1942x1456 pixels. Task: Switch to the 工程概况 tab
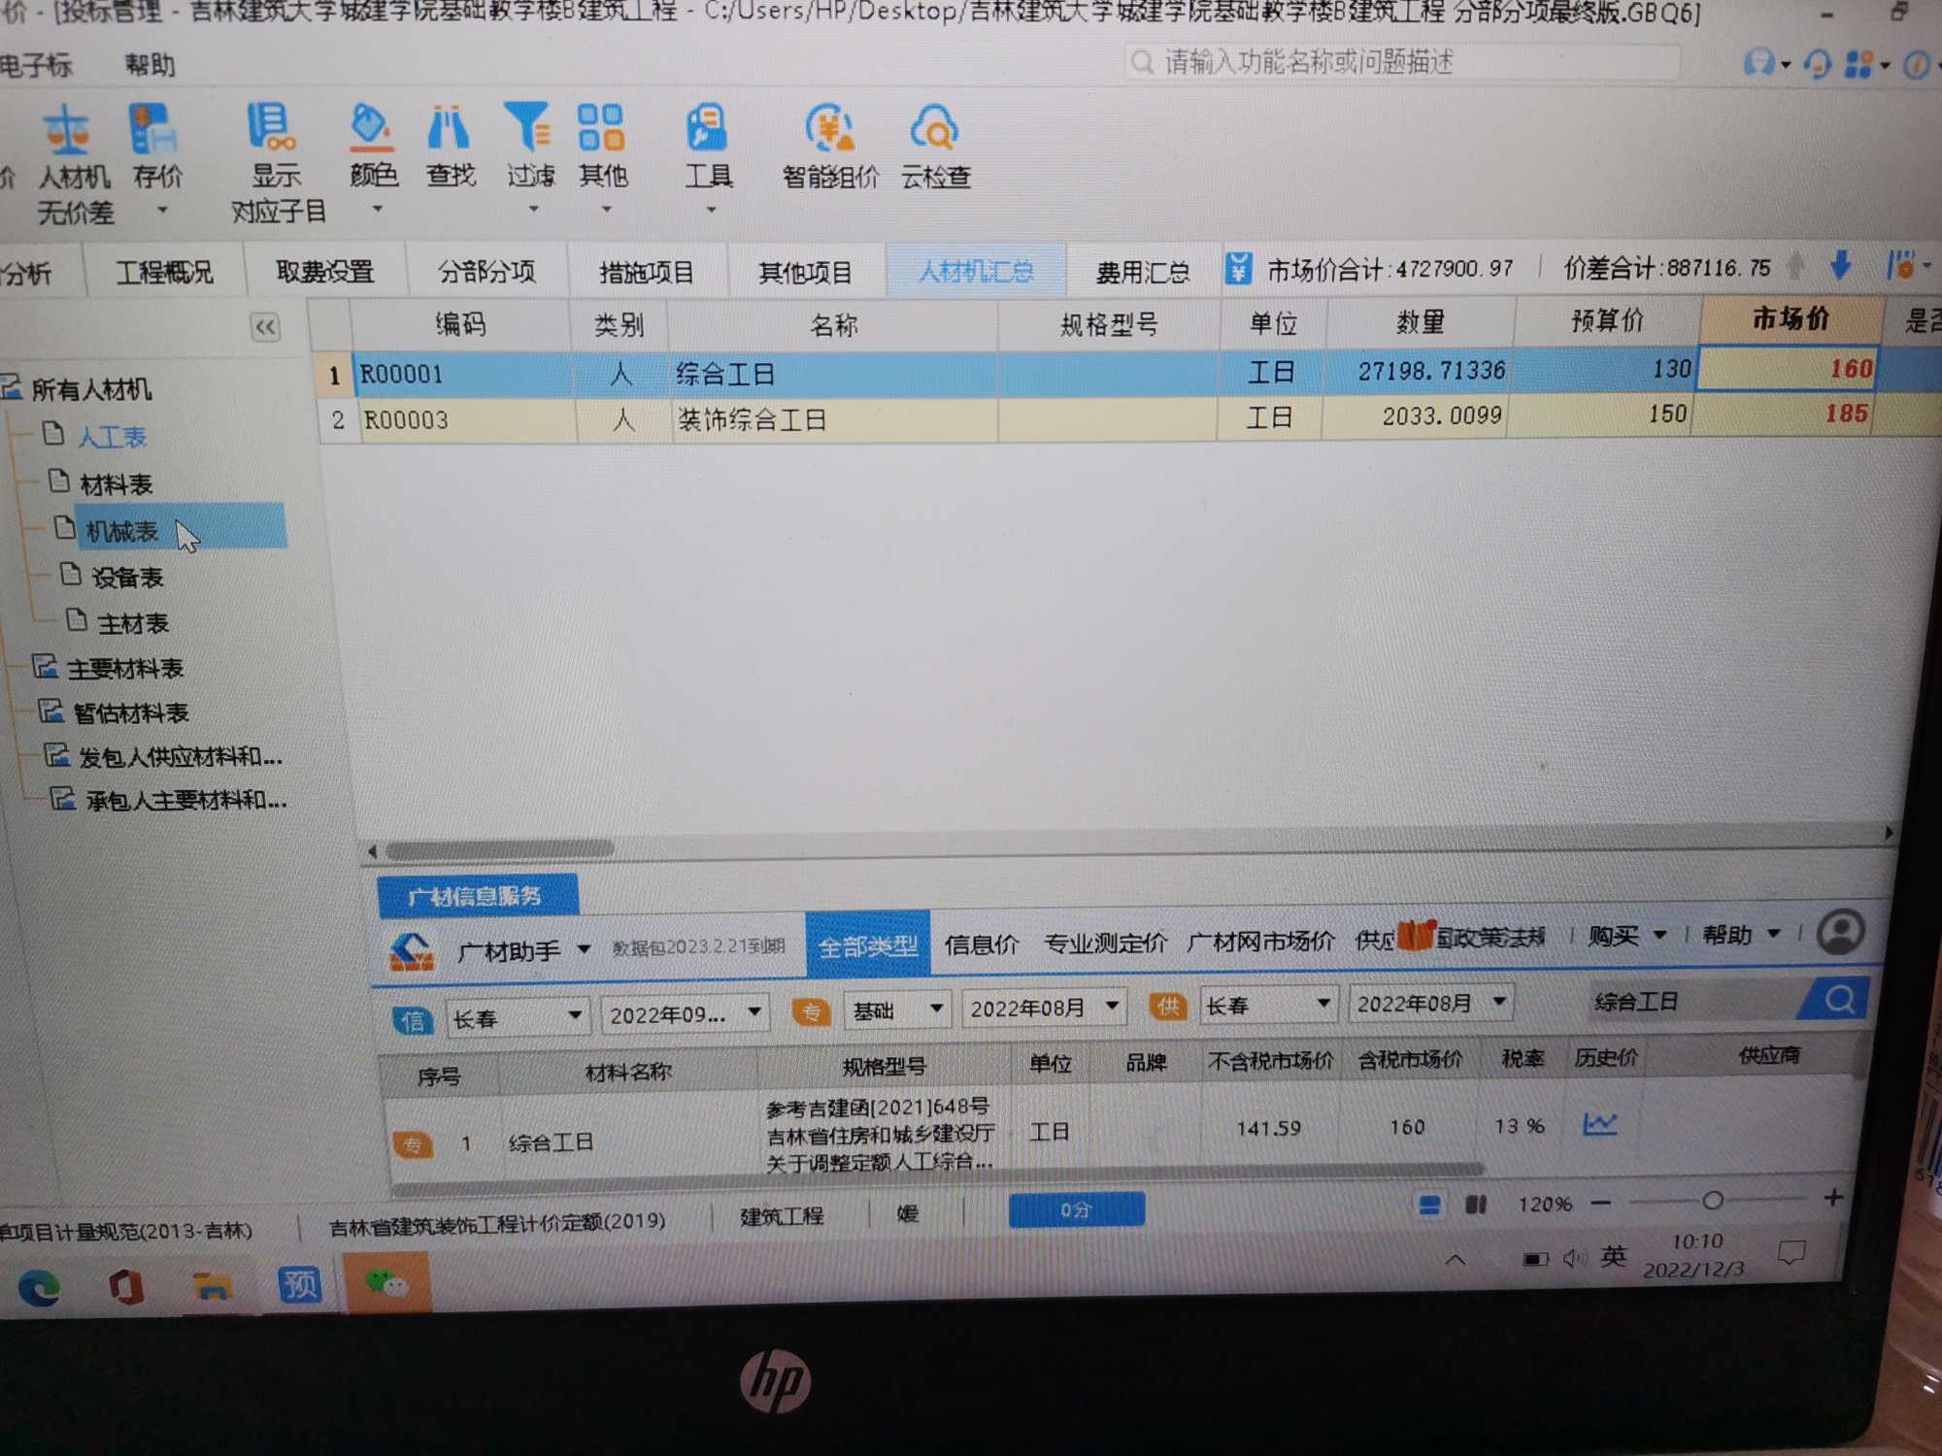tap(164, 273)
